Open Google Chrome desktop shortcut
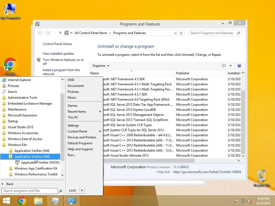This screenshot has height=206, width=275. click(10, 67)
